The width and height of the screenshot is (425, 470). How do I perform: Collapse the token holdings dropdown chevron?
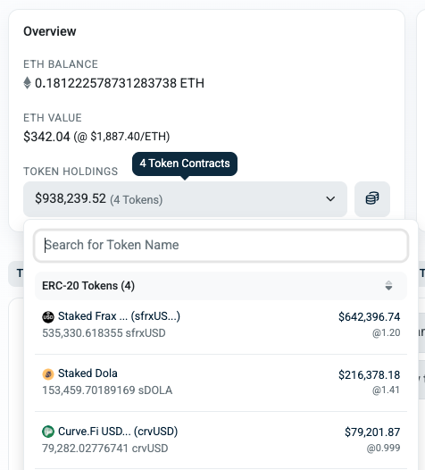pos(330,199)
